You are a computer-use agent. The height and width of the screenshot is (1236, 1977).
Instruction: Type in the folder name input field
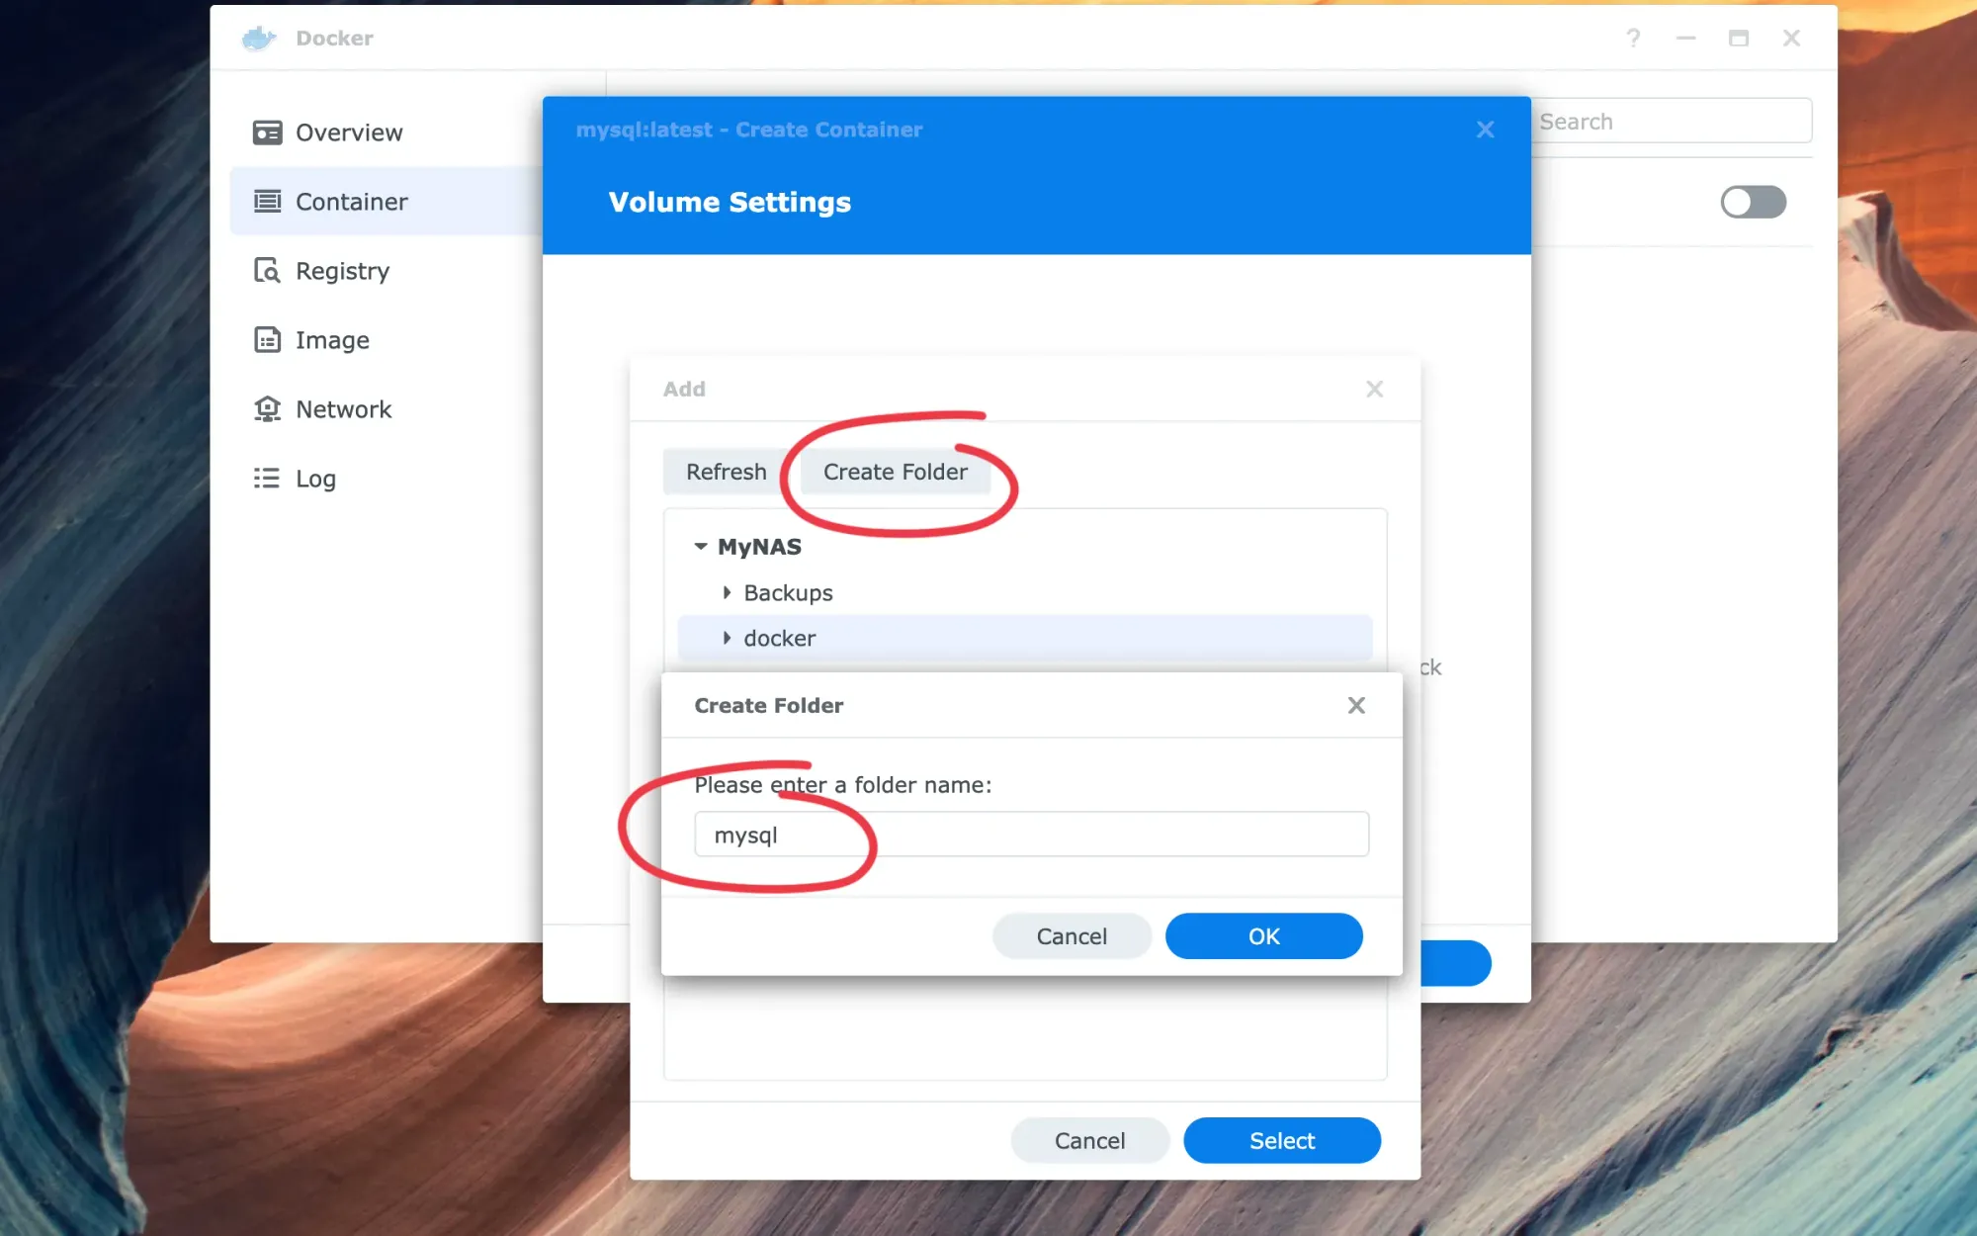[x=1030, y=835]
